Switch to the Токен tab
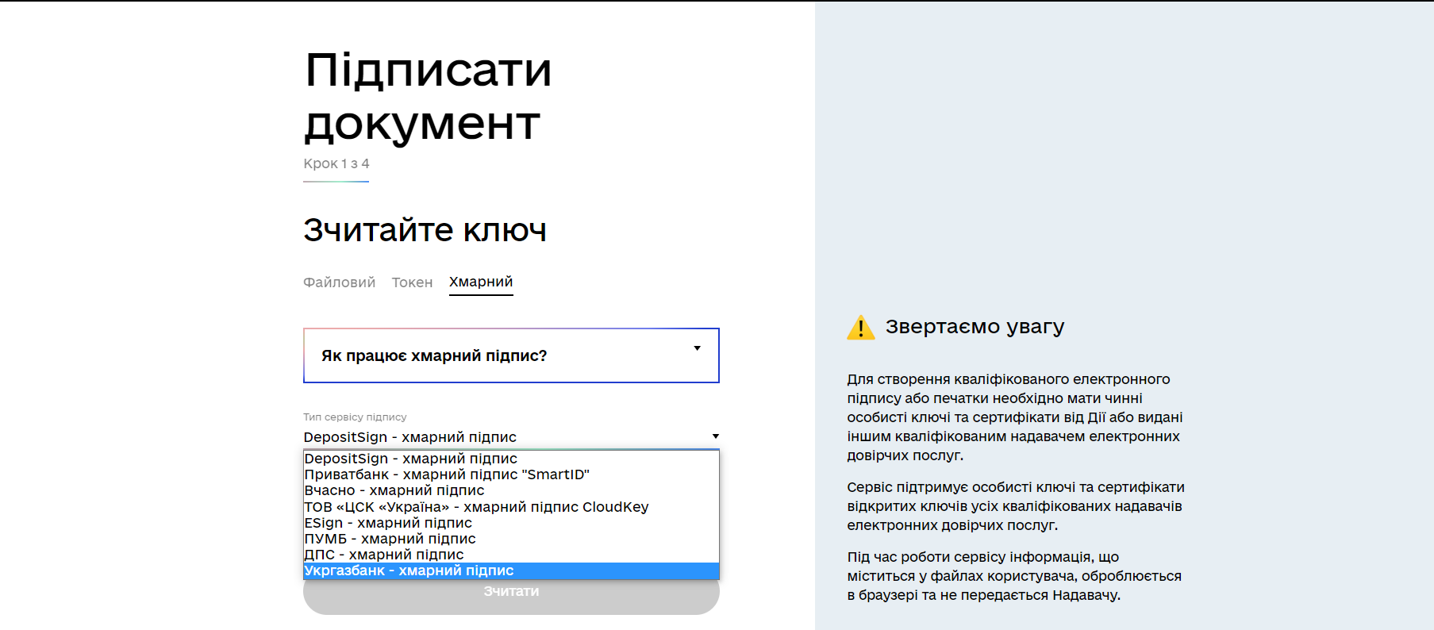The height and width of the screenshot is (630, 1434). [412, 282]
